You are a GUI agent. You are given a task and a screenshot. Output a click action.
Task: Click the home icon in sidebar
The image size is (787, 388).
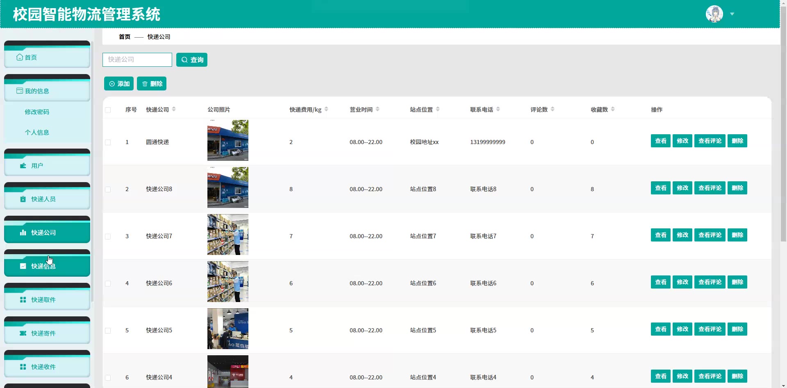(x=20, y=57)
